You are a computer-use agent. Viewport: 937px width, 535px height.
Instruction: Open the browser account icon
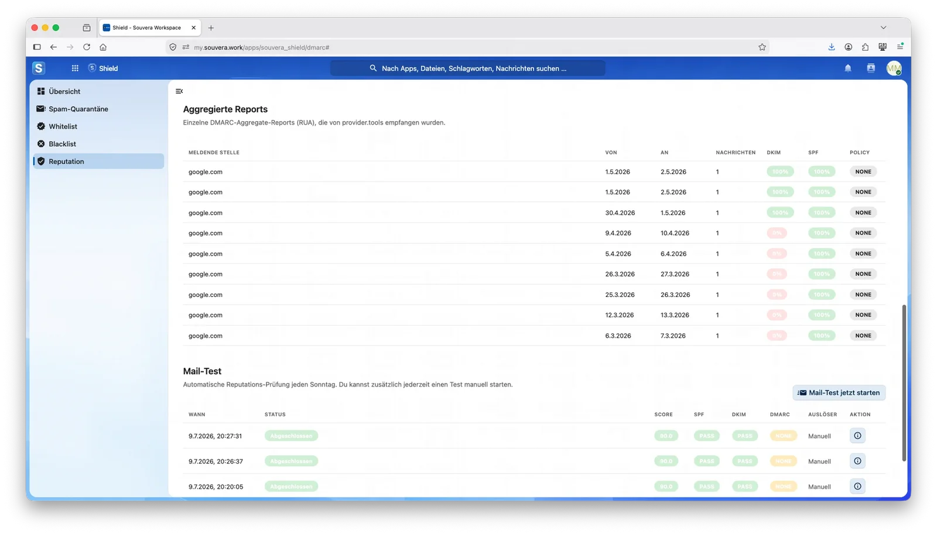click(x=848, y=47)
